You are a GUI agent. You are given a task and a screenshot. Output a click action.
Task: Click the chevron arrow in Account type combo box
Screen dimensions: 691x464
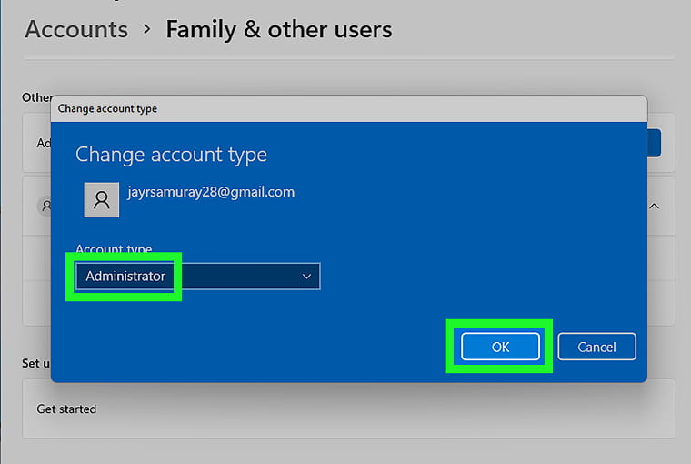coord(306,277)
